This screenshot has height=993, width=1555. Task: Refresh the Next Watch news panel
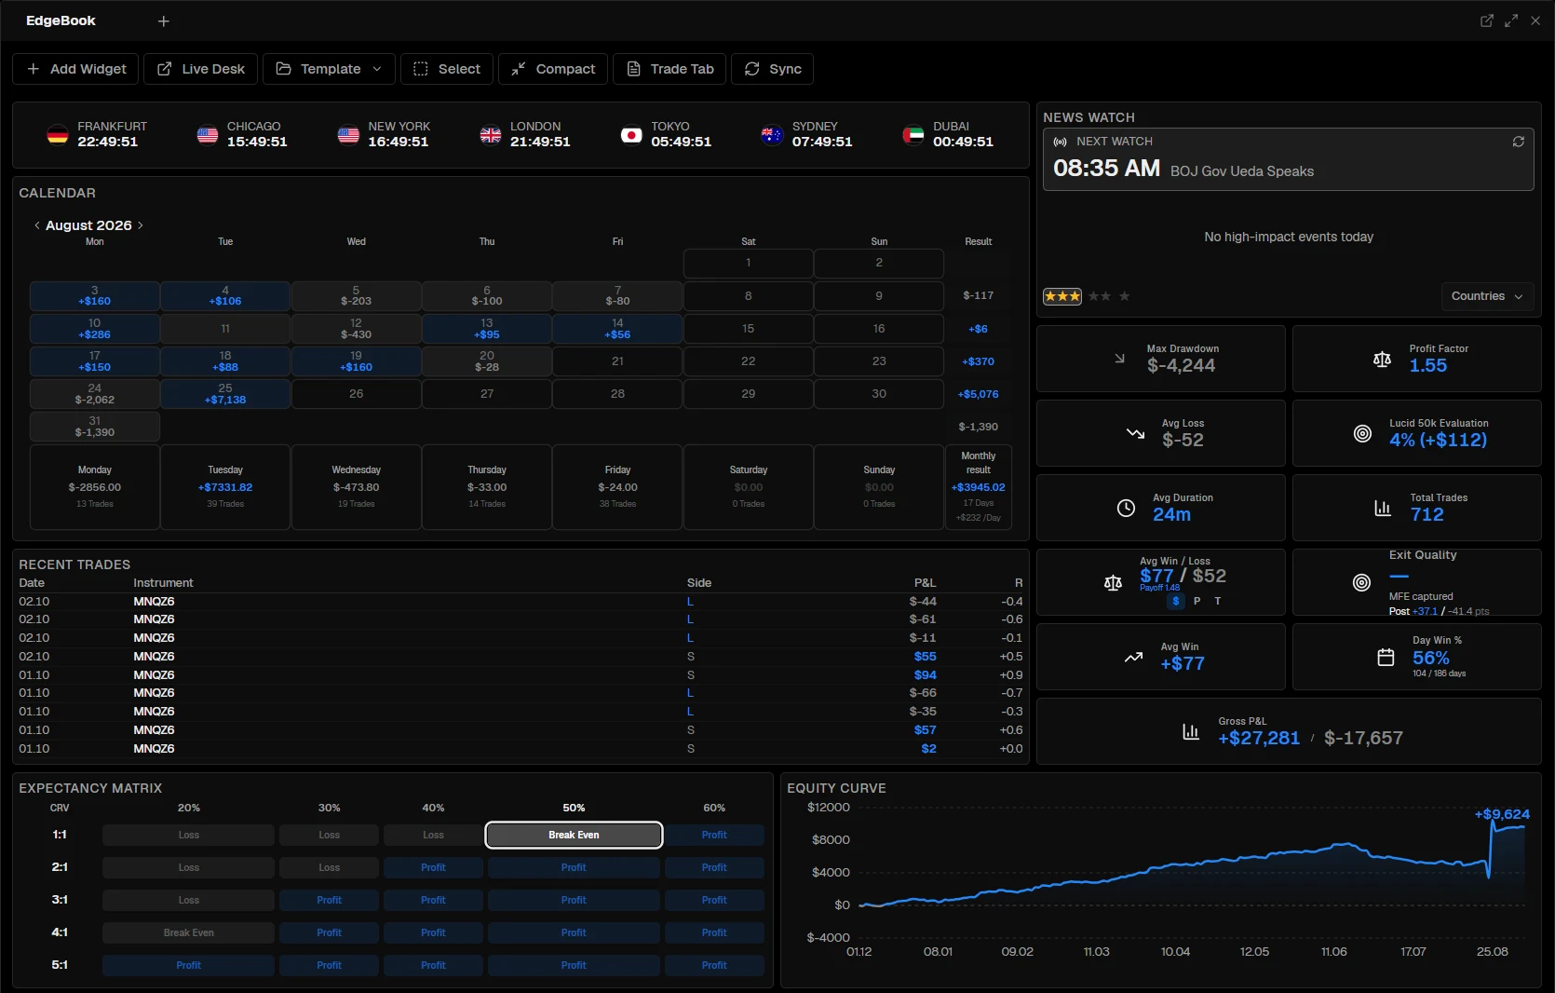pyautogui.click(x=1519, y=142)
